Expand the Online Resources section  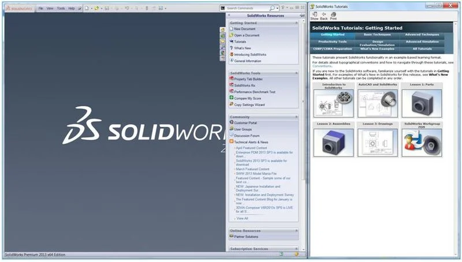296,230
